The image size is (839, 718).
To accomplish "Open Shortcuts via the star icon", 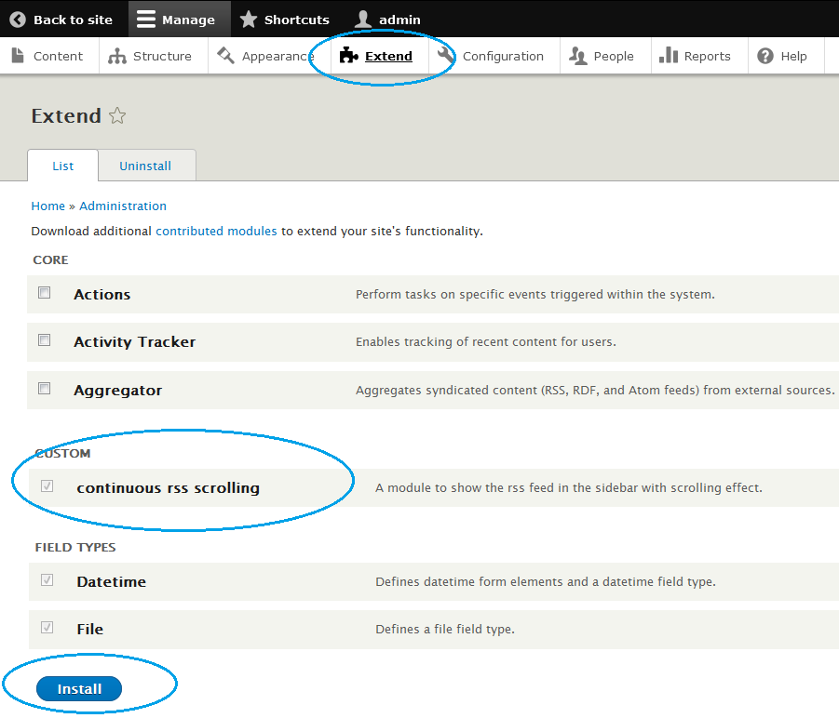I will (x=248, y=20).
